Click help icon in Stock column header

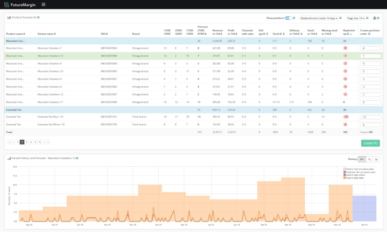(x=281, y=34)
